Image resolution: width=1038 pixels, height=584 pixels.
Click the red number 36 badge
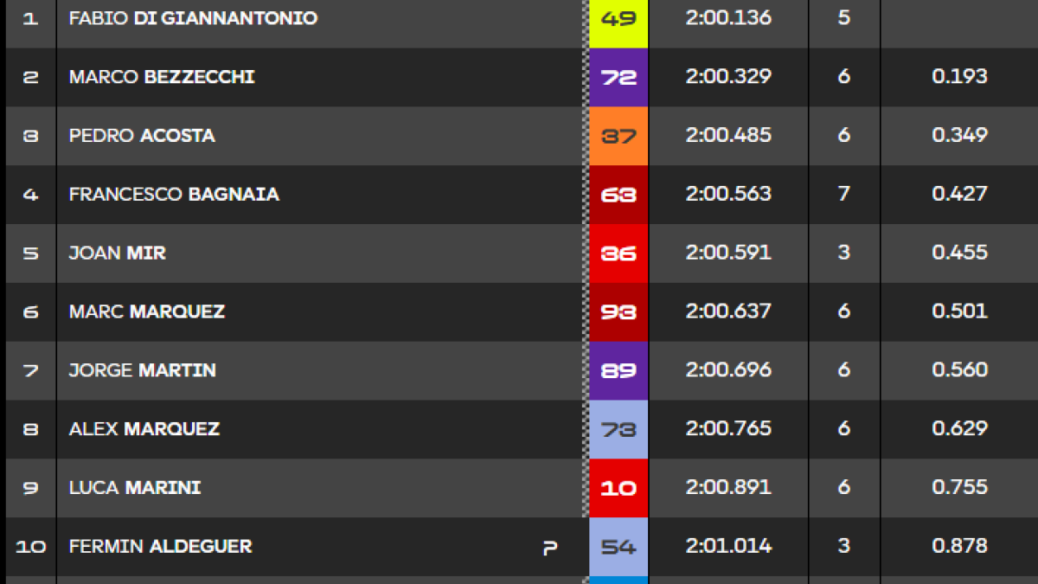click(618, 253)
